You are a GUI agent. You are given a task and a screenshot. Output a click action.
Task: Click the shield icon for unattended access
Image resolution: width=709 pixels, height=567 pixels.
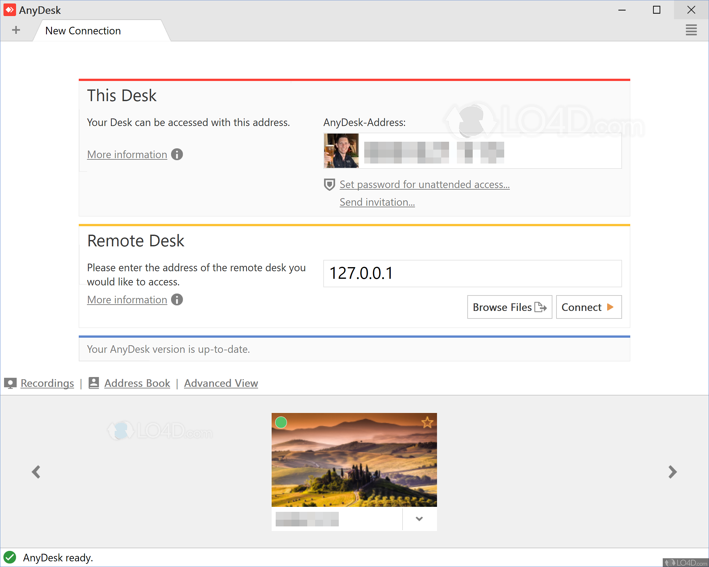coord(329,185)
